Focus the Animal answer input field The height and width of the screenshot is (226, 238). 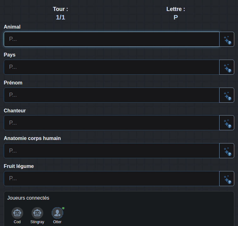[x=111, y=39]
